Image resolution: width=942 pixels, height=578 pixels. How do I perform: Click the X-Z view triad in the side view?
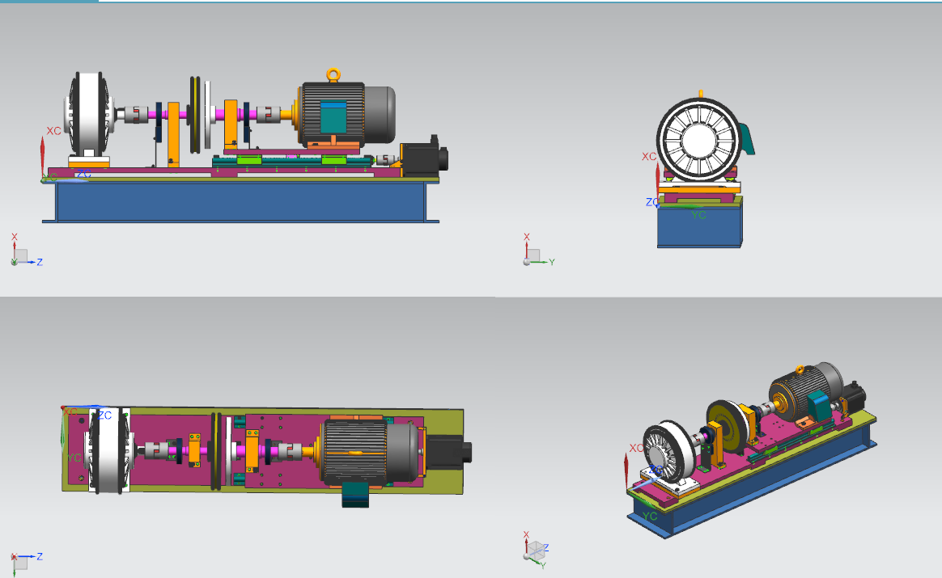point(27,251)
